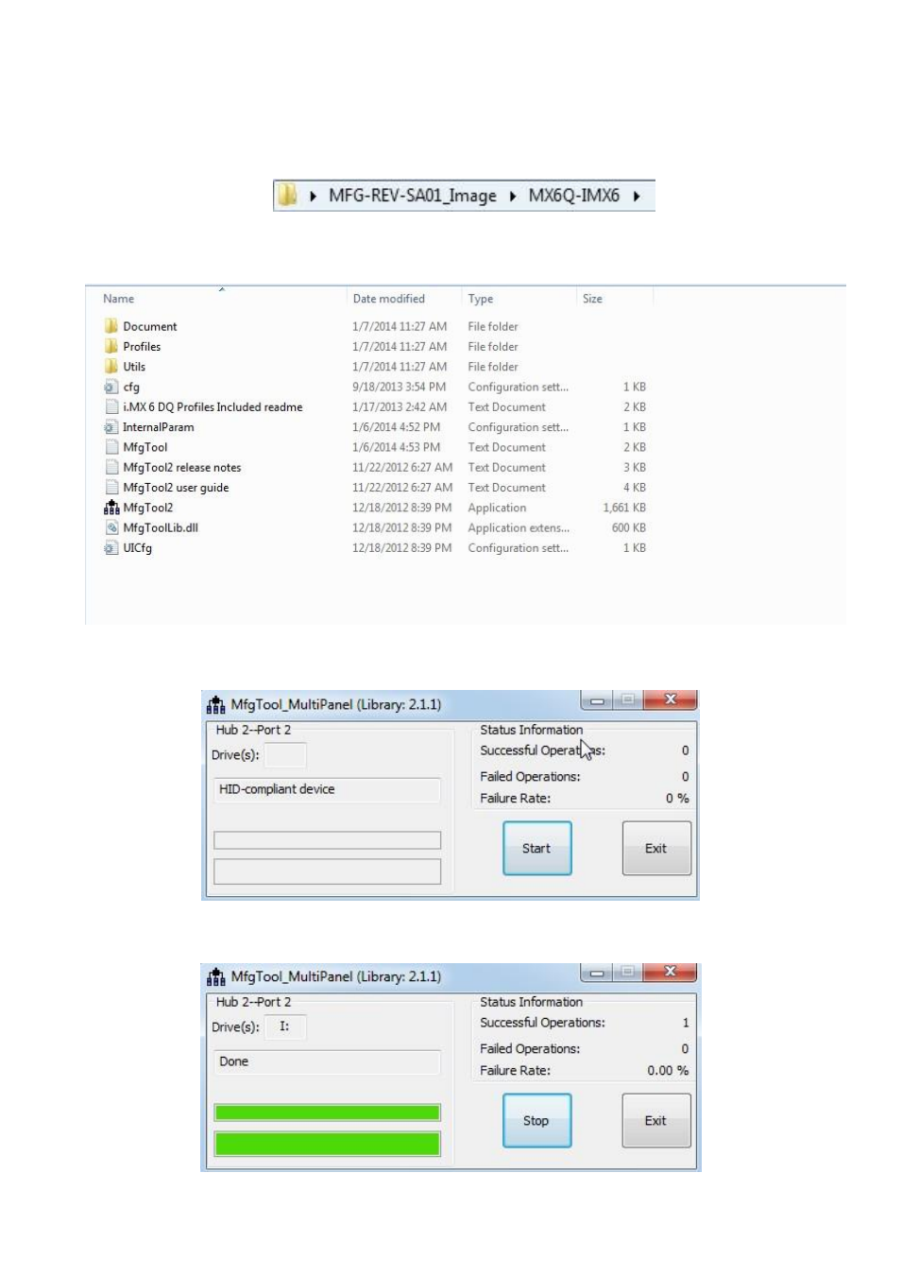The height and width of the screenshot is (1276, 902).
Task: Select the UICfg configuration file icon
Action: pyautogui.click(x=111, y=547)
